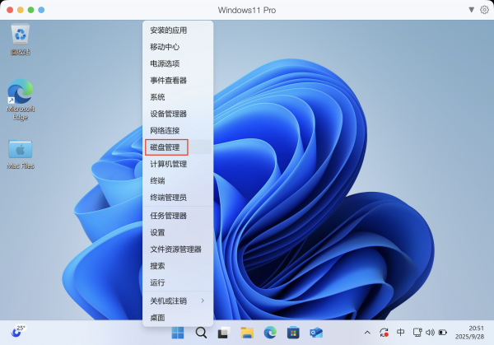Expand the hidden system tray icons chevron
The image size is (494, 345).
[x=368, y=333]
